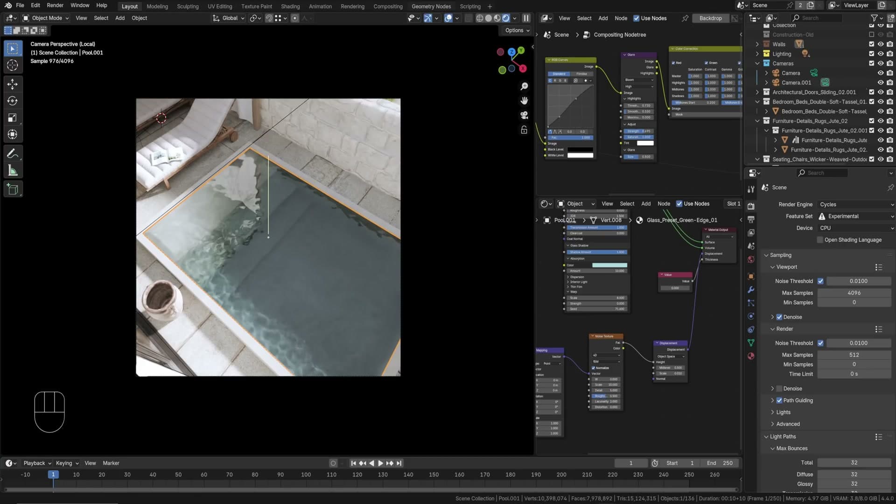Pin the compositor node tree
Image resolution: width=896 pixels, height=504 pixels.
[685, 18]
